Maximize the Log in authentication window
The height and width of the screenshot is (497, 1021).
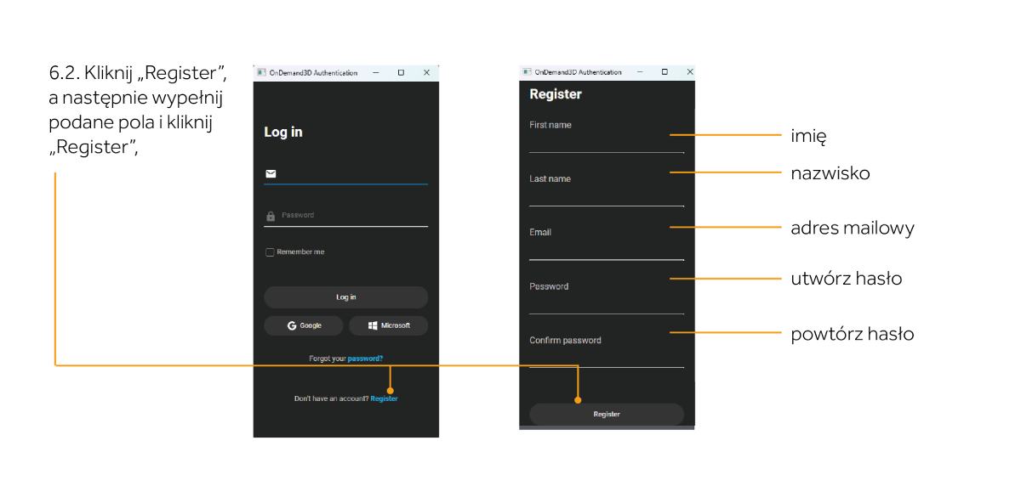point(402,73)
